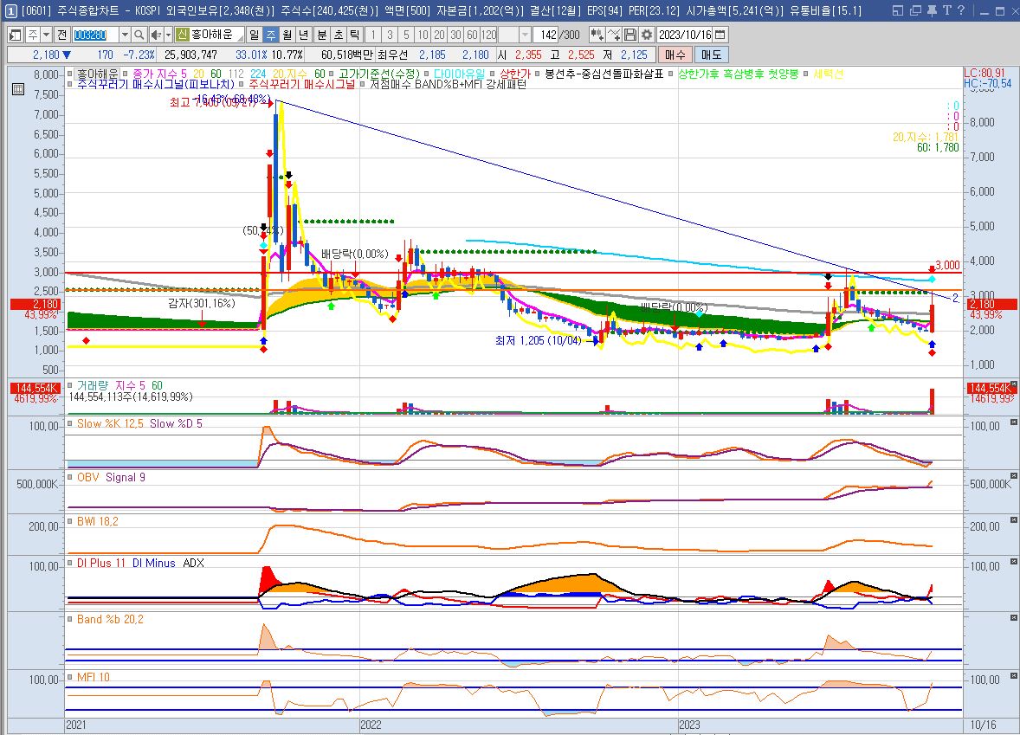Click the 다이아유일 legend label
The width and height of the screenshot is (1020, 735).
[459, 74]
